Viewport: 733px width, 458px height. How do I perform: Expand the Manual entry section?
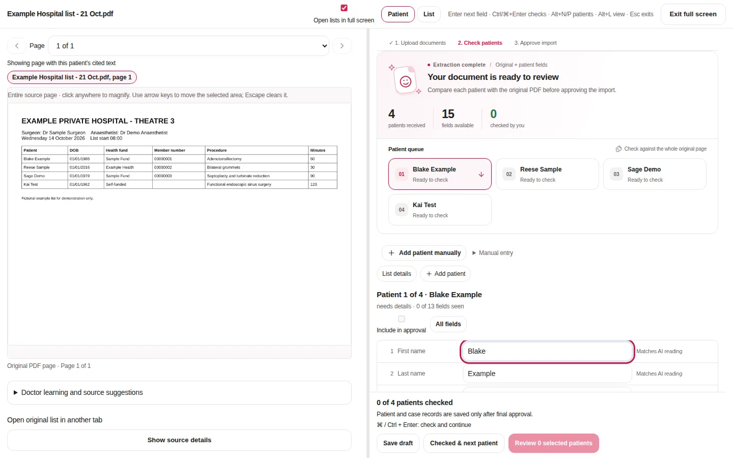[492, 253]
